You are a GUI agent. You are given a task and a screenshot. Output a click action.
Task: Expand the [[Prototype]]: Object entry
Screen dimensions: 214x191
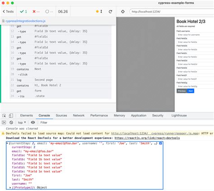click(10, 187)
